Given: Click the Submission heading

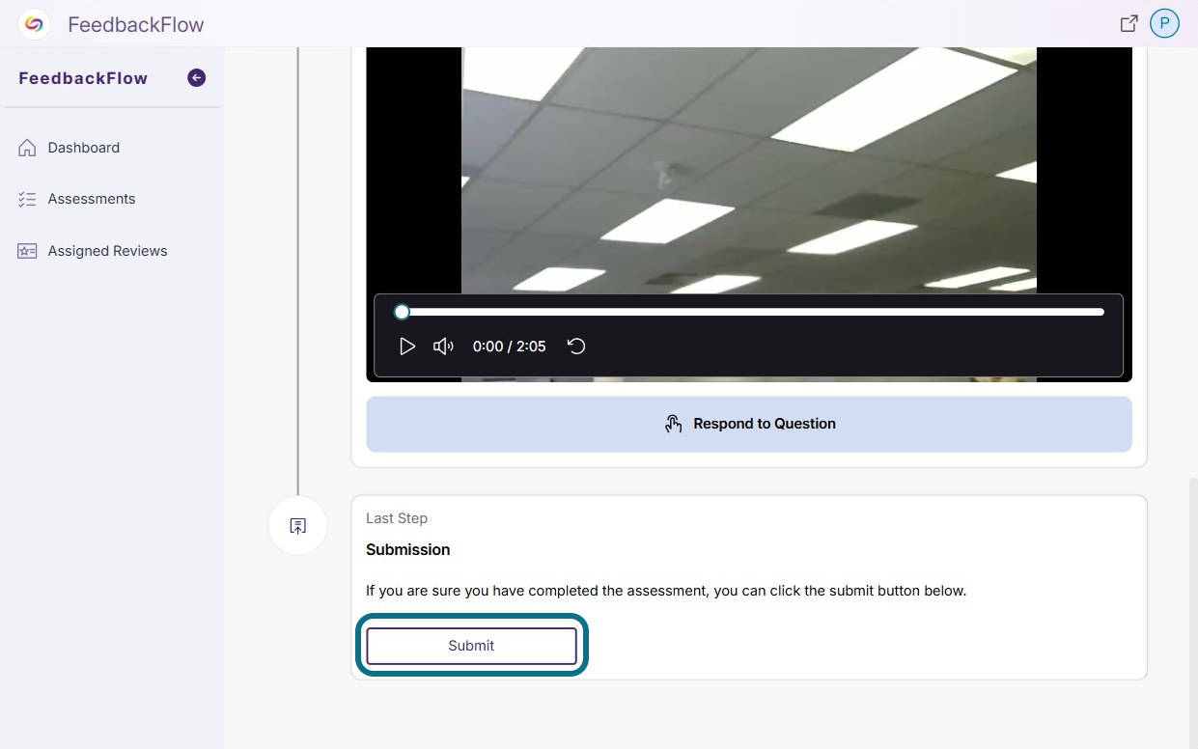Looking at the screenshot, I should [x=407, y=550].
